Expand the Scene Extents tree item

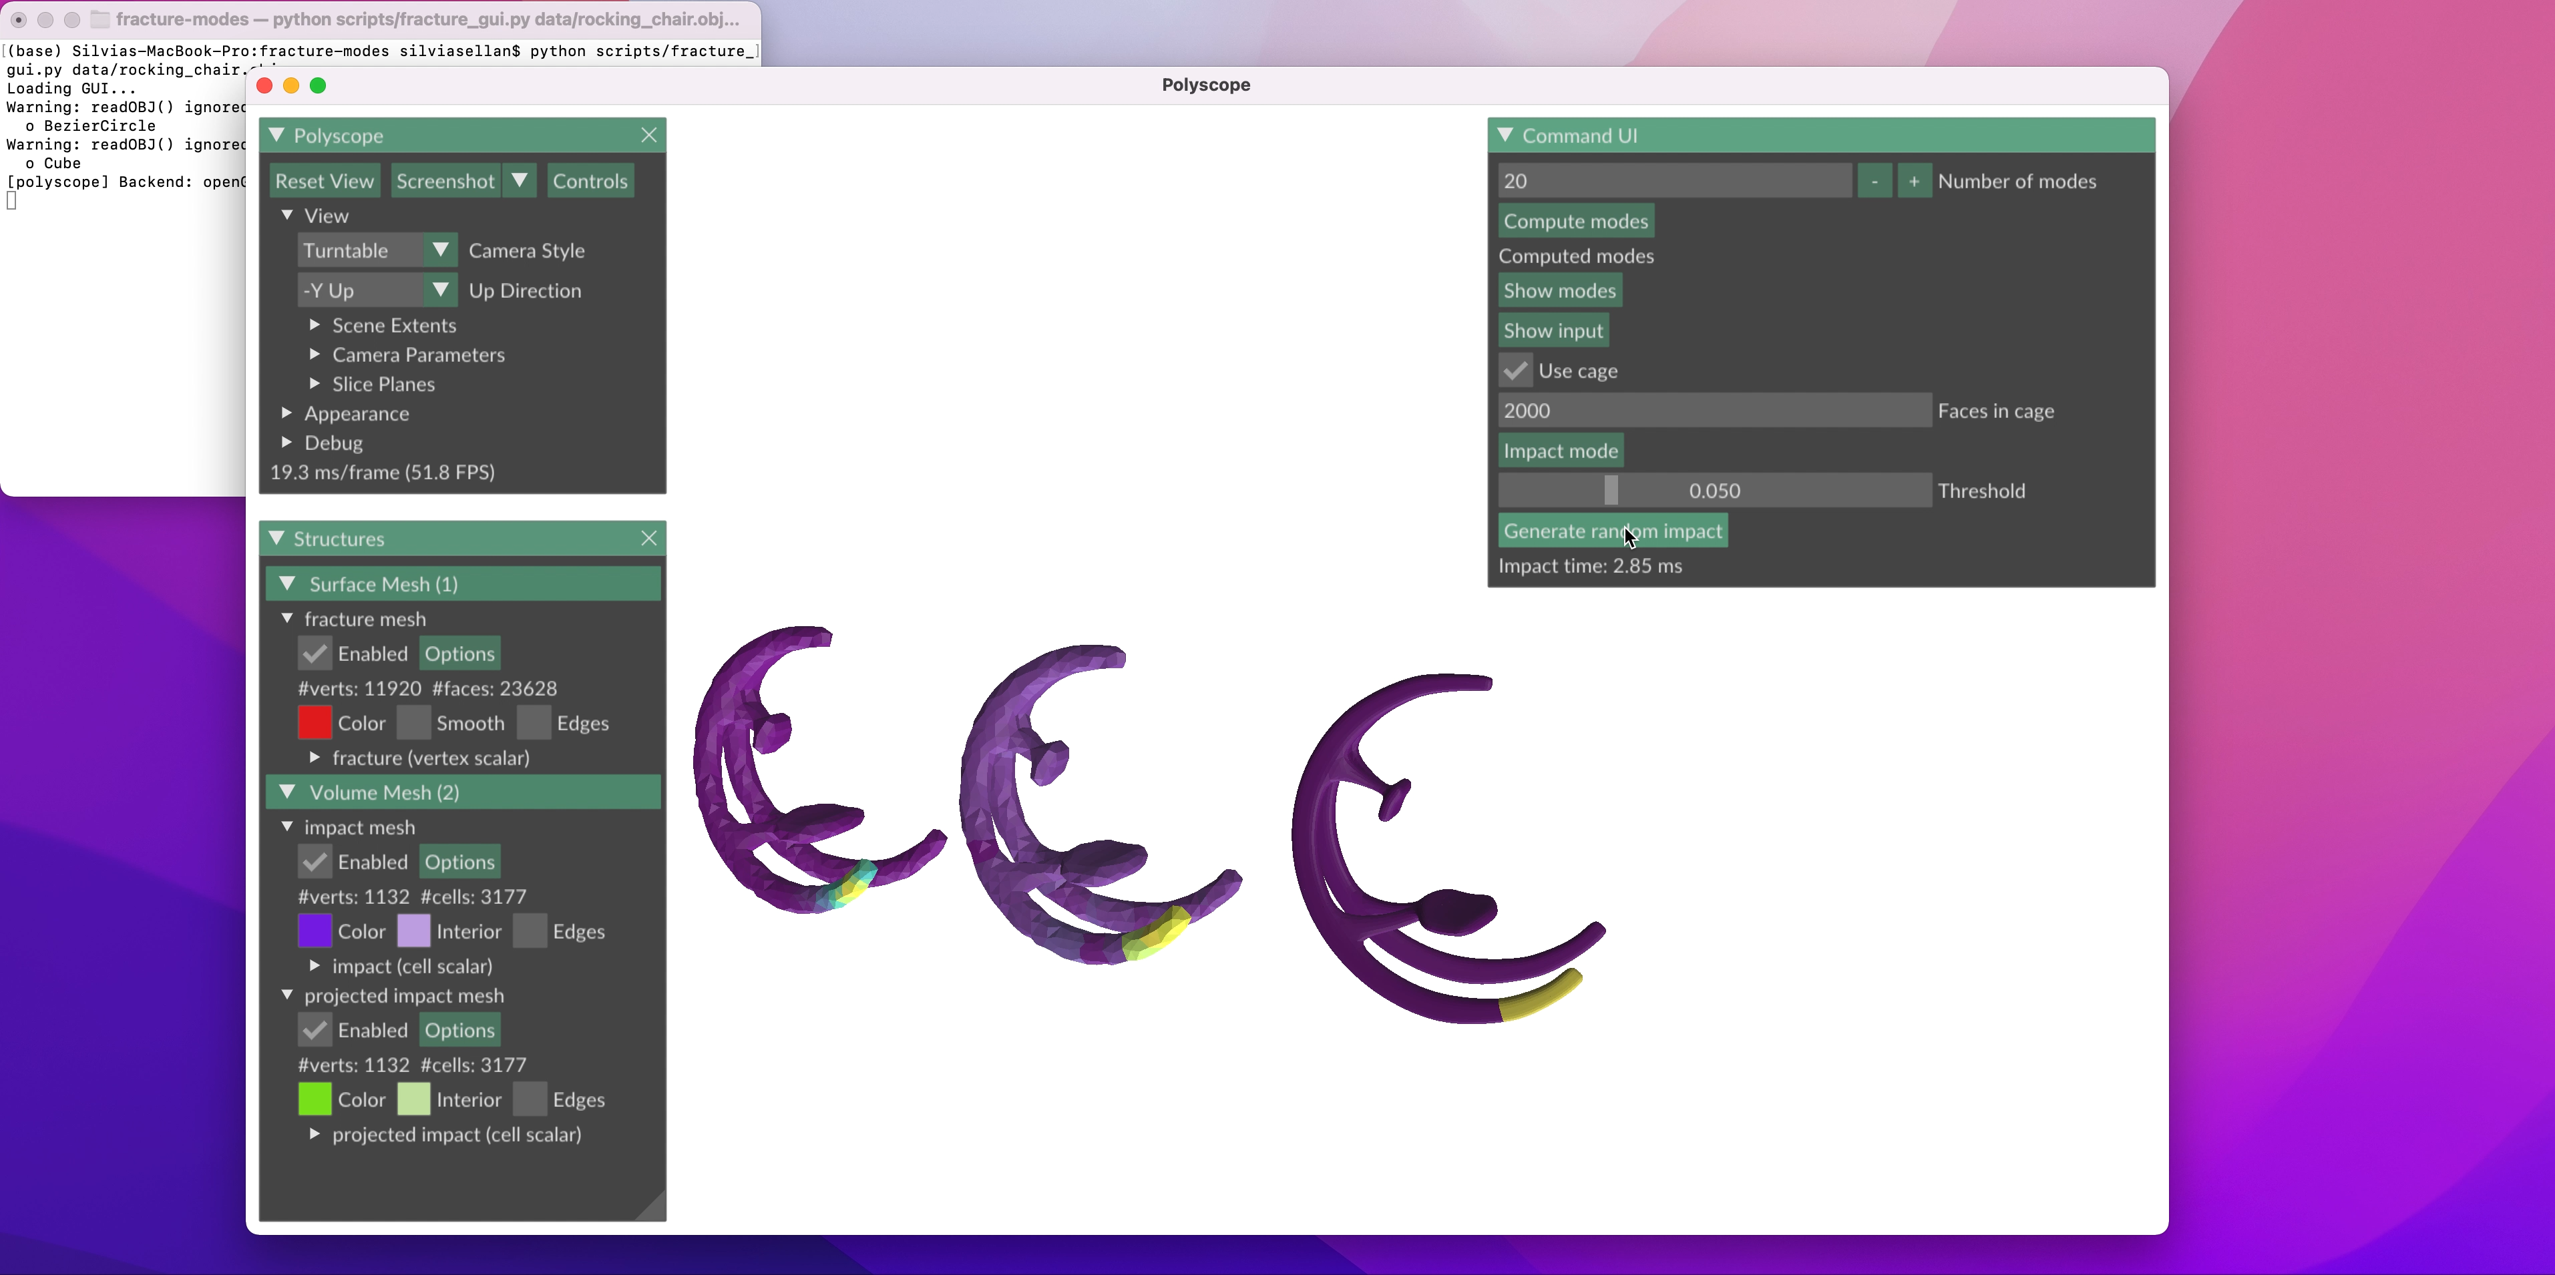(315, 325)
